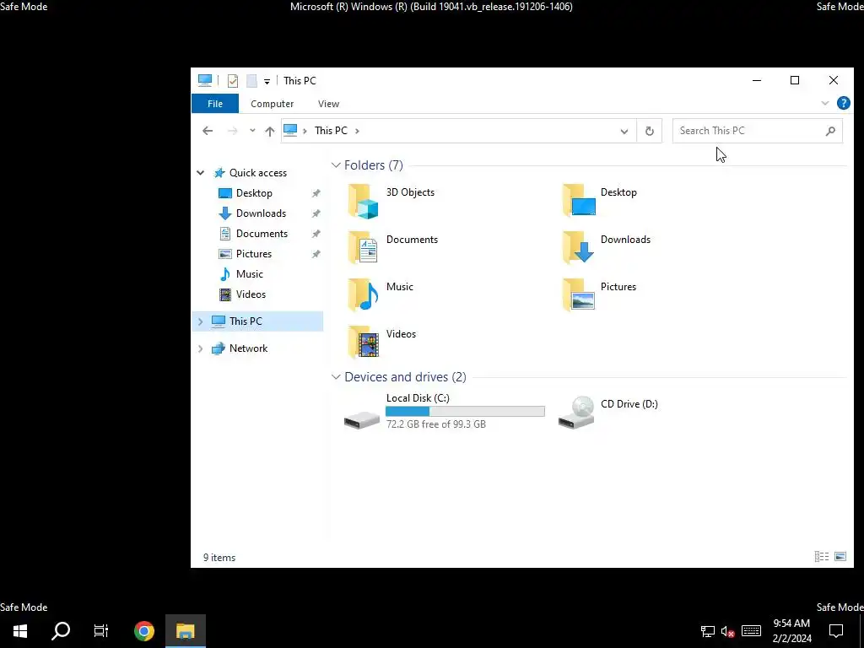Go up one level with the up arrow
The width and height of the screenshot is (864, 648).
[269, 131]
